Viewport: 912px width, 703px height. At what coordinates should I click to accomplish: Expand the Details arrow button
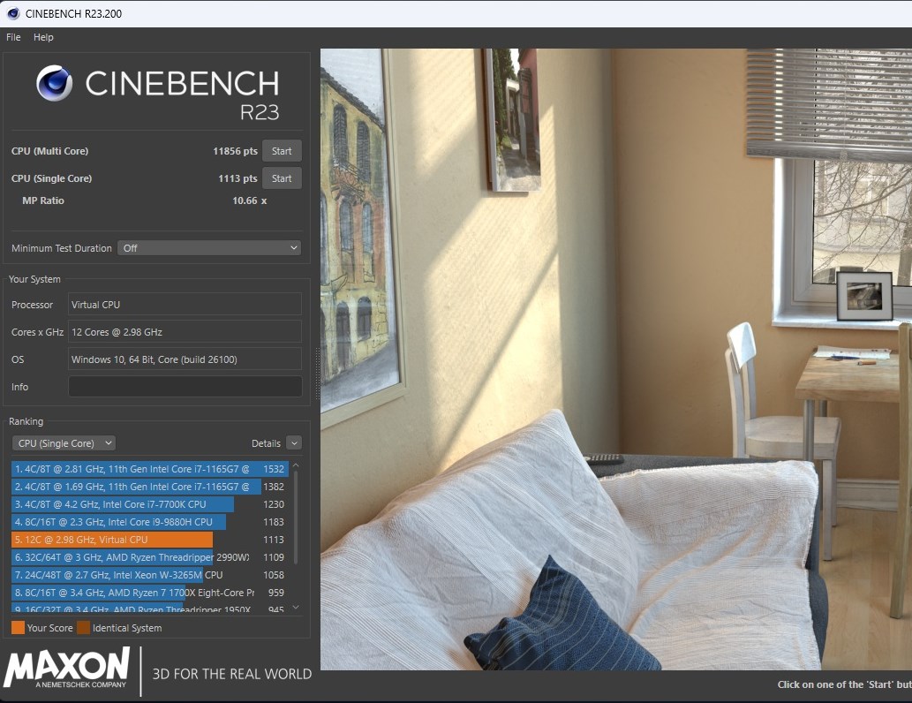(294, 443)
